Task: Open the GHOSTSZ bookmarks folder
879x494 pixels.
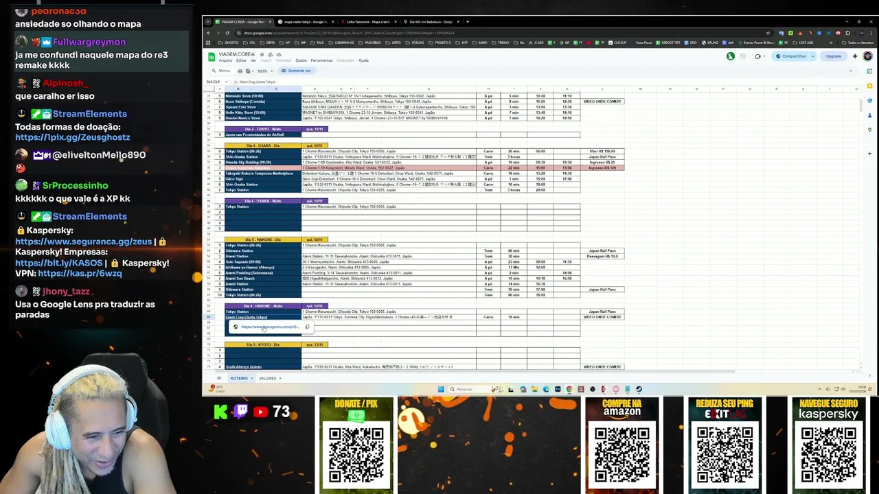Action: (230, 43)
